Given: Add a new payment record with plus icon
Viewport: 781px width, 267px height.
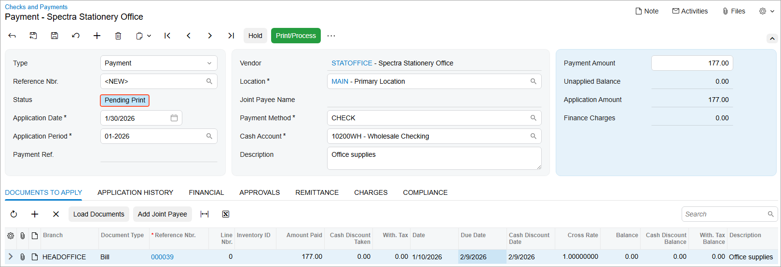Looking at the screenshot, I should coord(97,36).
